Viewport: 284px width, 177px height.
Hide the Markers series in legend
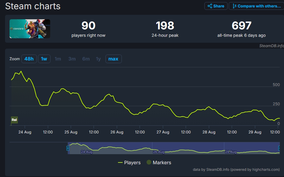coord(159,162)
